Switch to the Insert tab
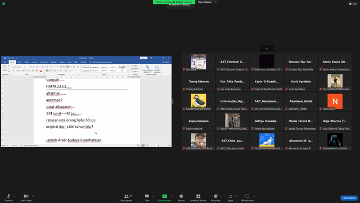Viewport: 360px width, 203px height. [20, 62]
